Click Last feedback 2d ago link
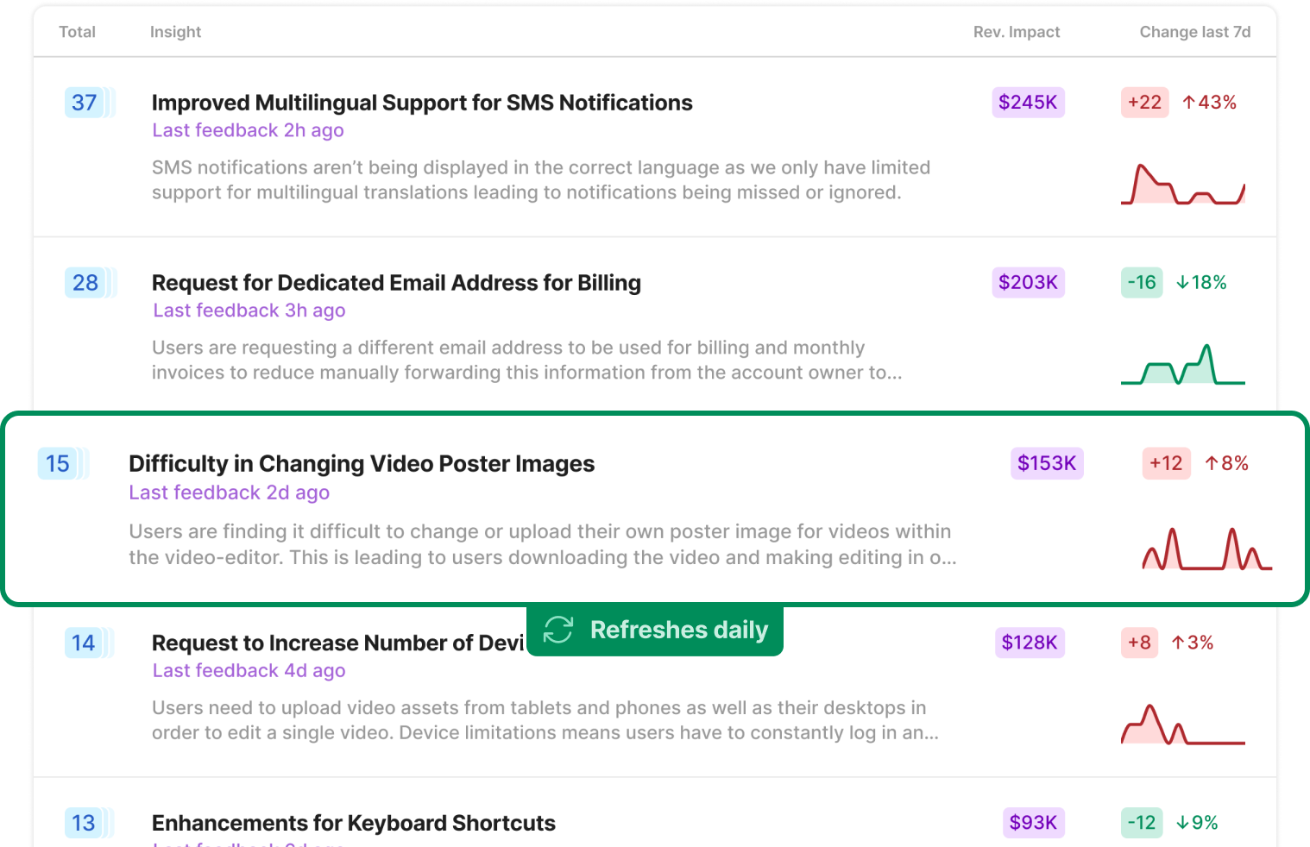 [230, 493]
